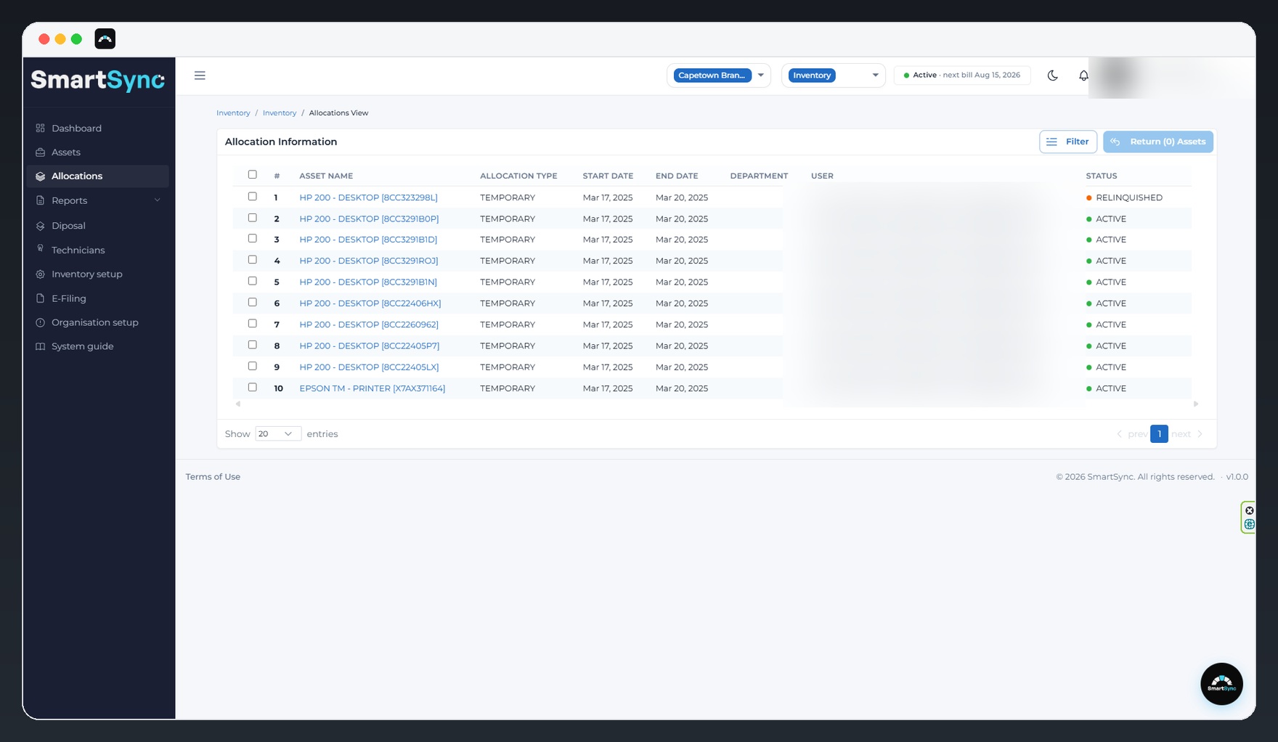
Task: Check the box for row 6 HP 200 8CC22406HX
Action: tap(253, 302)
